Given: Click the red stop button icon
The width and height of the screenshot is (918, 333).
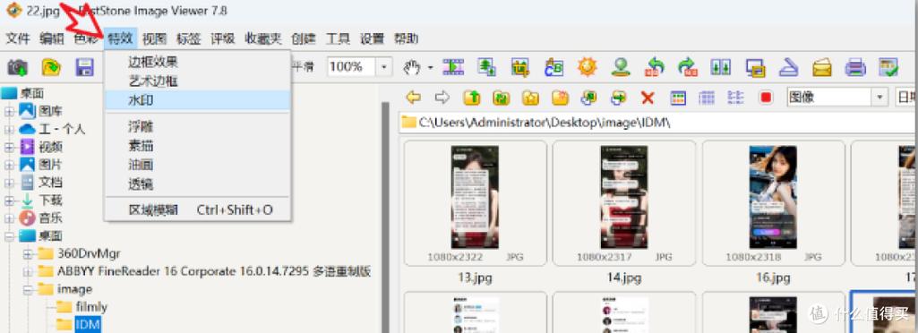Looking at the screenshot, I should [x=766, y=98].
